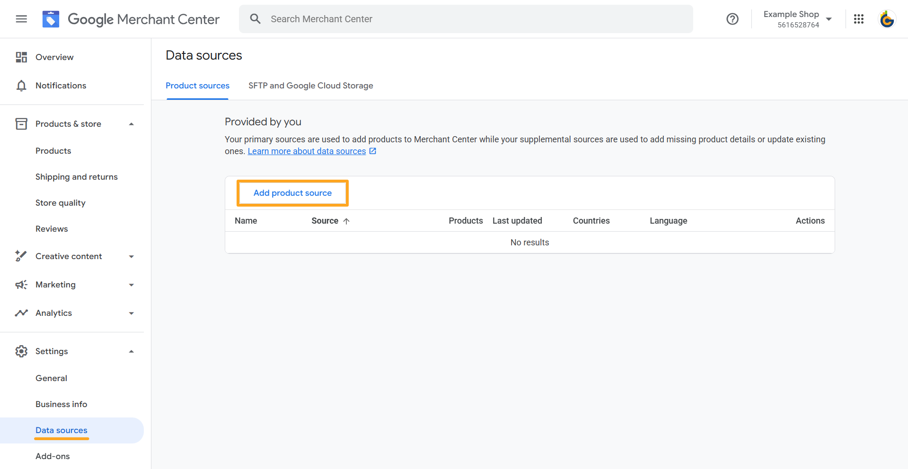
Task: Focus the Search Merchant Center field
Action: point(466,19)
